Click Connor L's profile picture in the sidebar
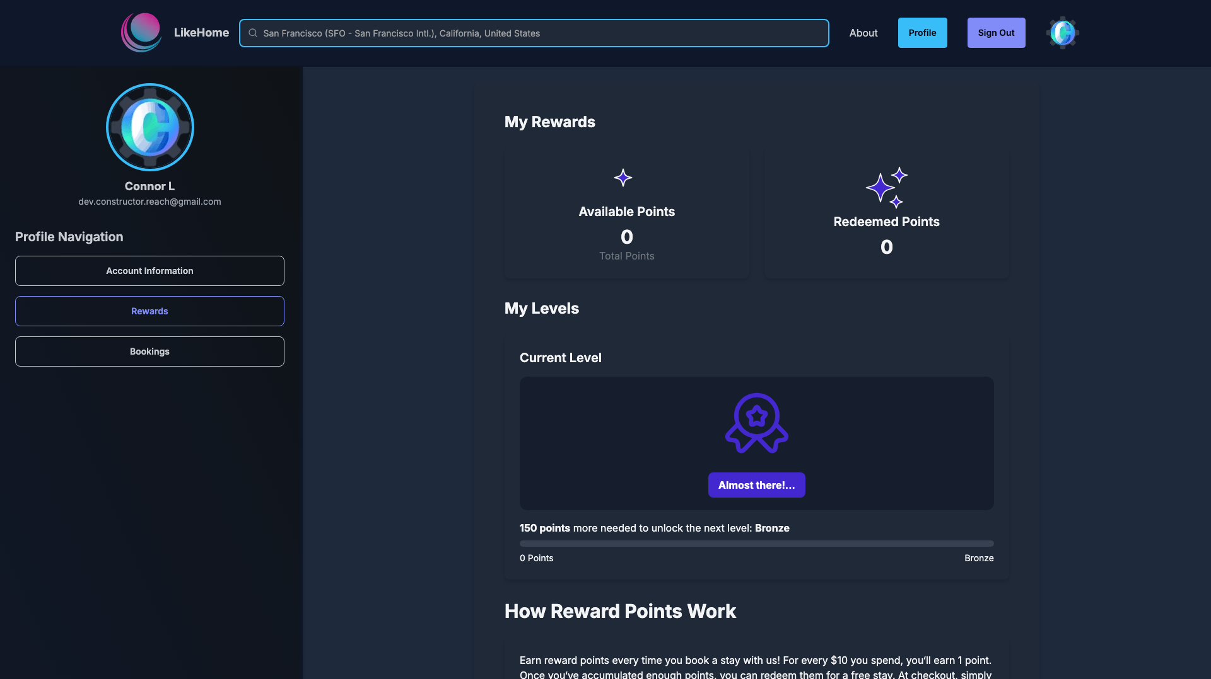Screen dimensions: 1211x679 149,127
